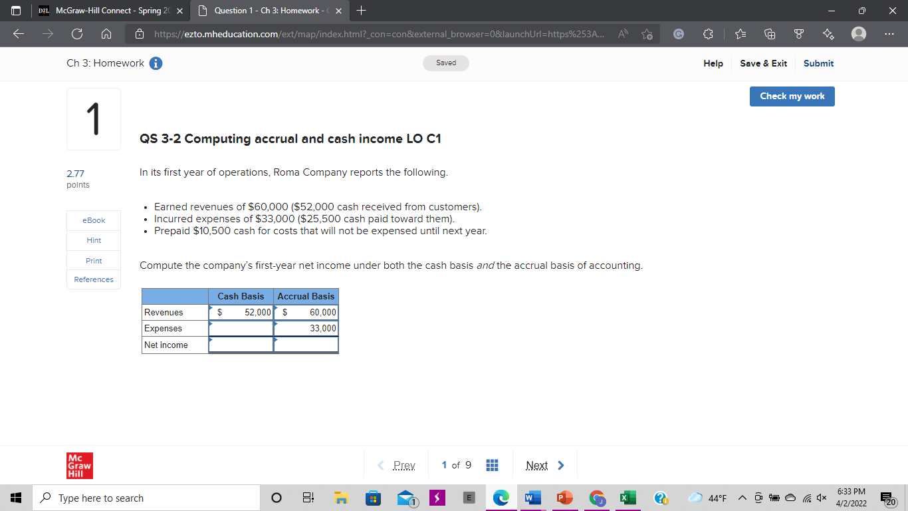This screenshot has height=511, width=908.
Task: Launch PowerPoint from the taskbar
Action: 565,498
